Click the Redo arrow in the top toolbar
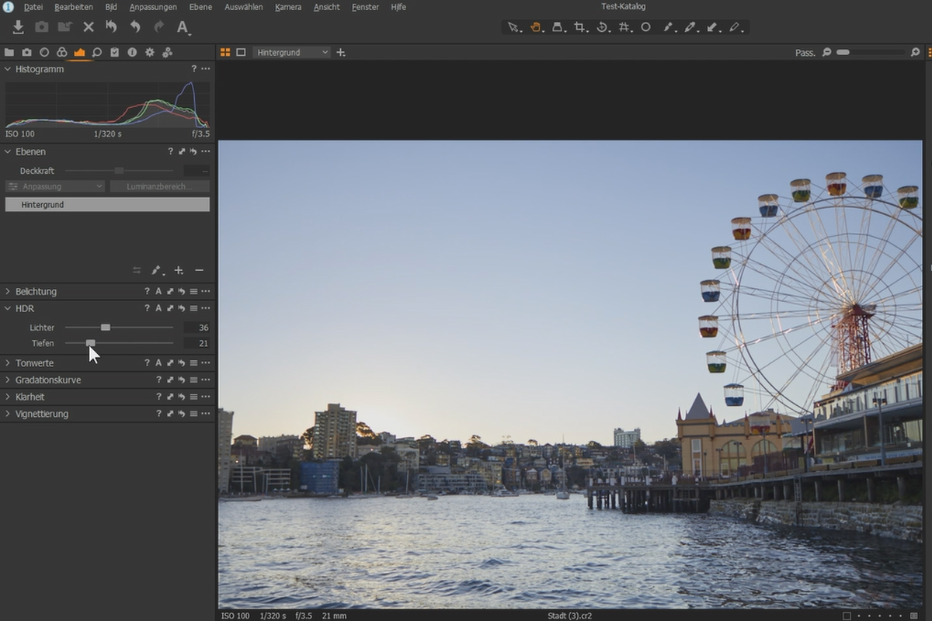The height and width of the screenshot is (621, 932). pos(158,27)
